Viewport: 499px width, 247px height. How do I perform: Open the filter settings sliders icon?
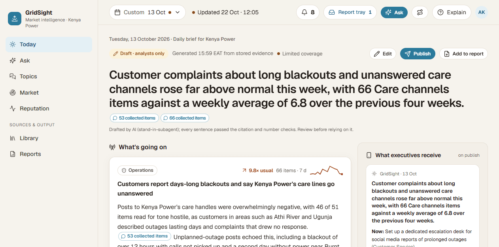point(420,12)
